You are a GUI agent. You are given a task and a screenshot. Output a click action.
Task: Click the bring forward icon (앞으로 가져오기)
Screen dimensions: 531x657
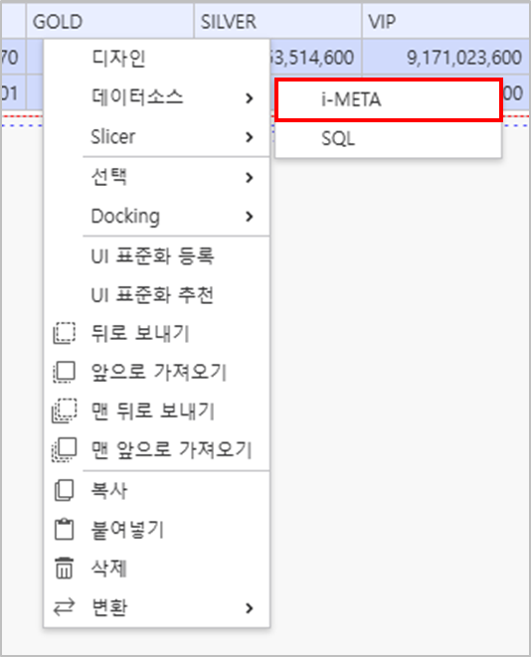pos(64,372)
